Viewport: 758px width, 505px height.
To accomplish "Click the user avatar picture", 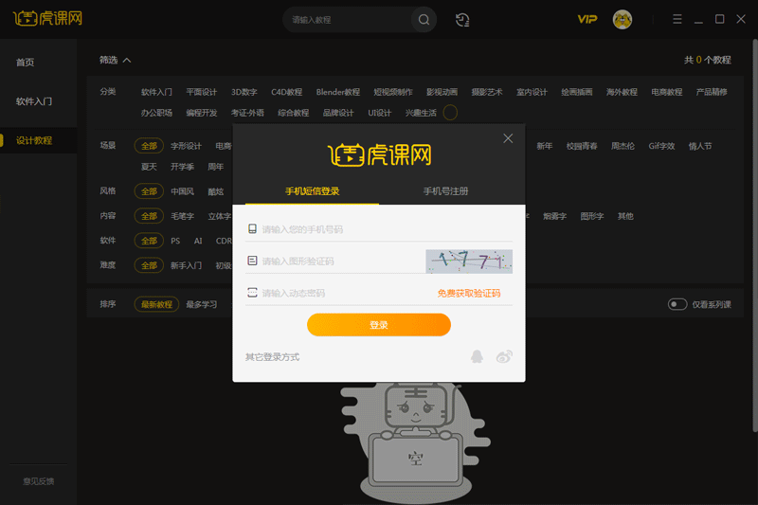I will 623,20.
